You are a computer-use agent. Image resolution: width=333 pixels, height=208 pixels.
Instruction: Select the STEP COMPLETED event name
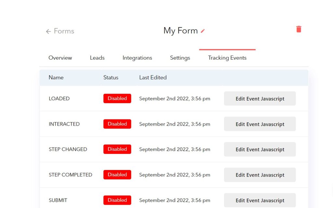click(x=71, y=175)
